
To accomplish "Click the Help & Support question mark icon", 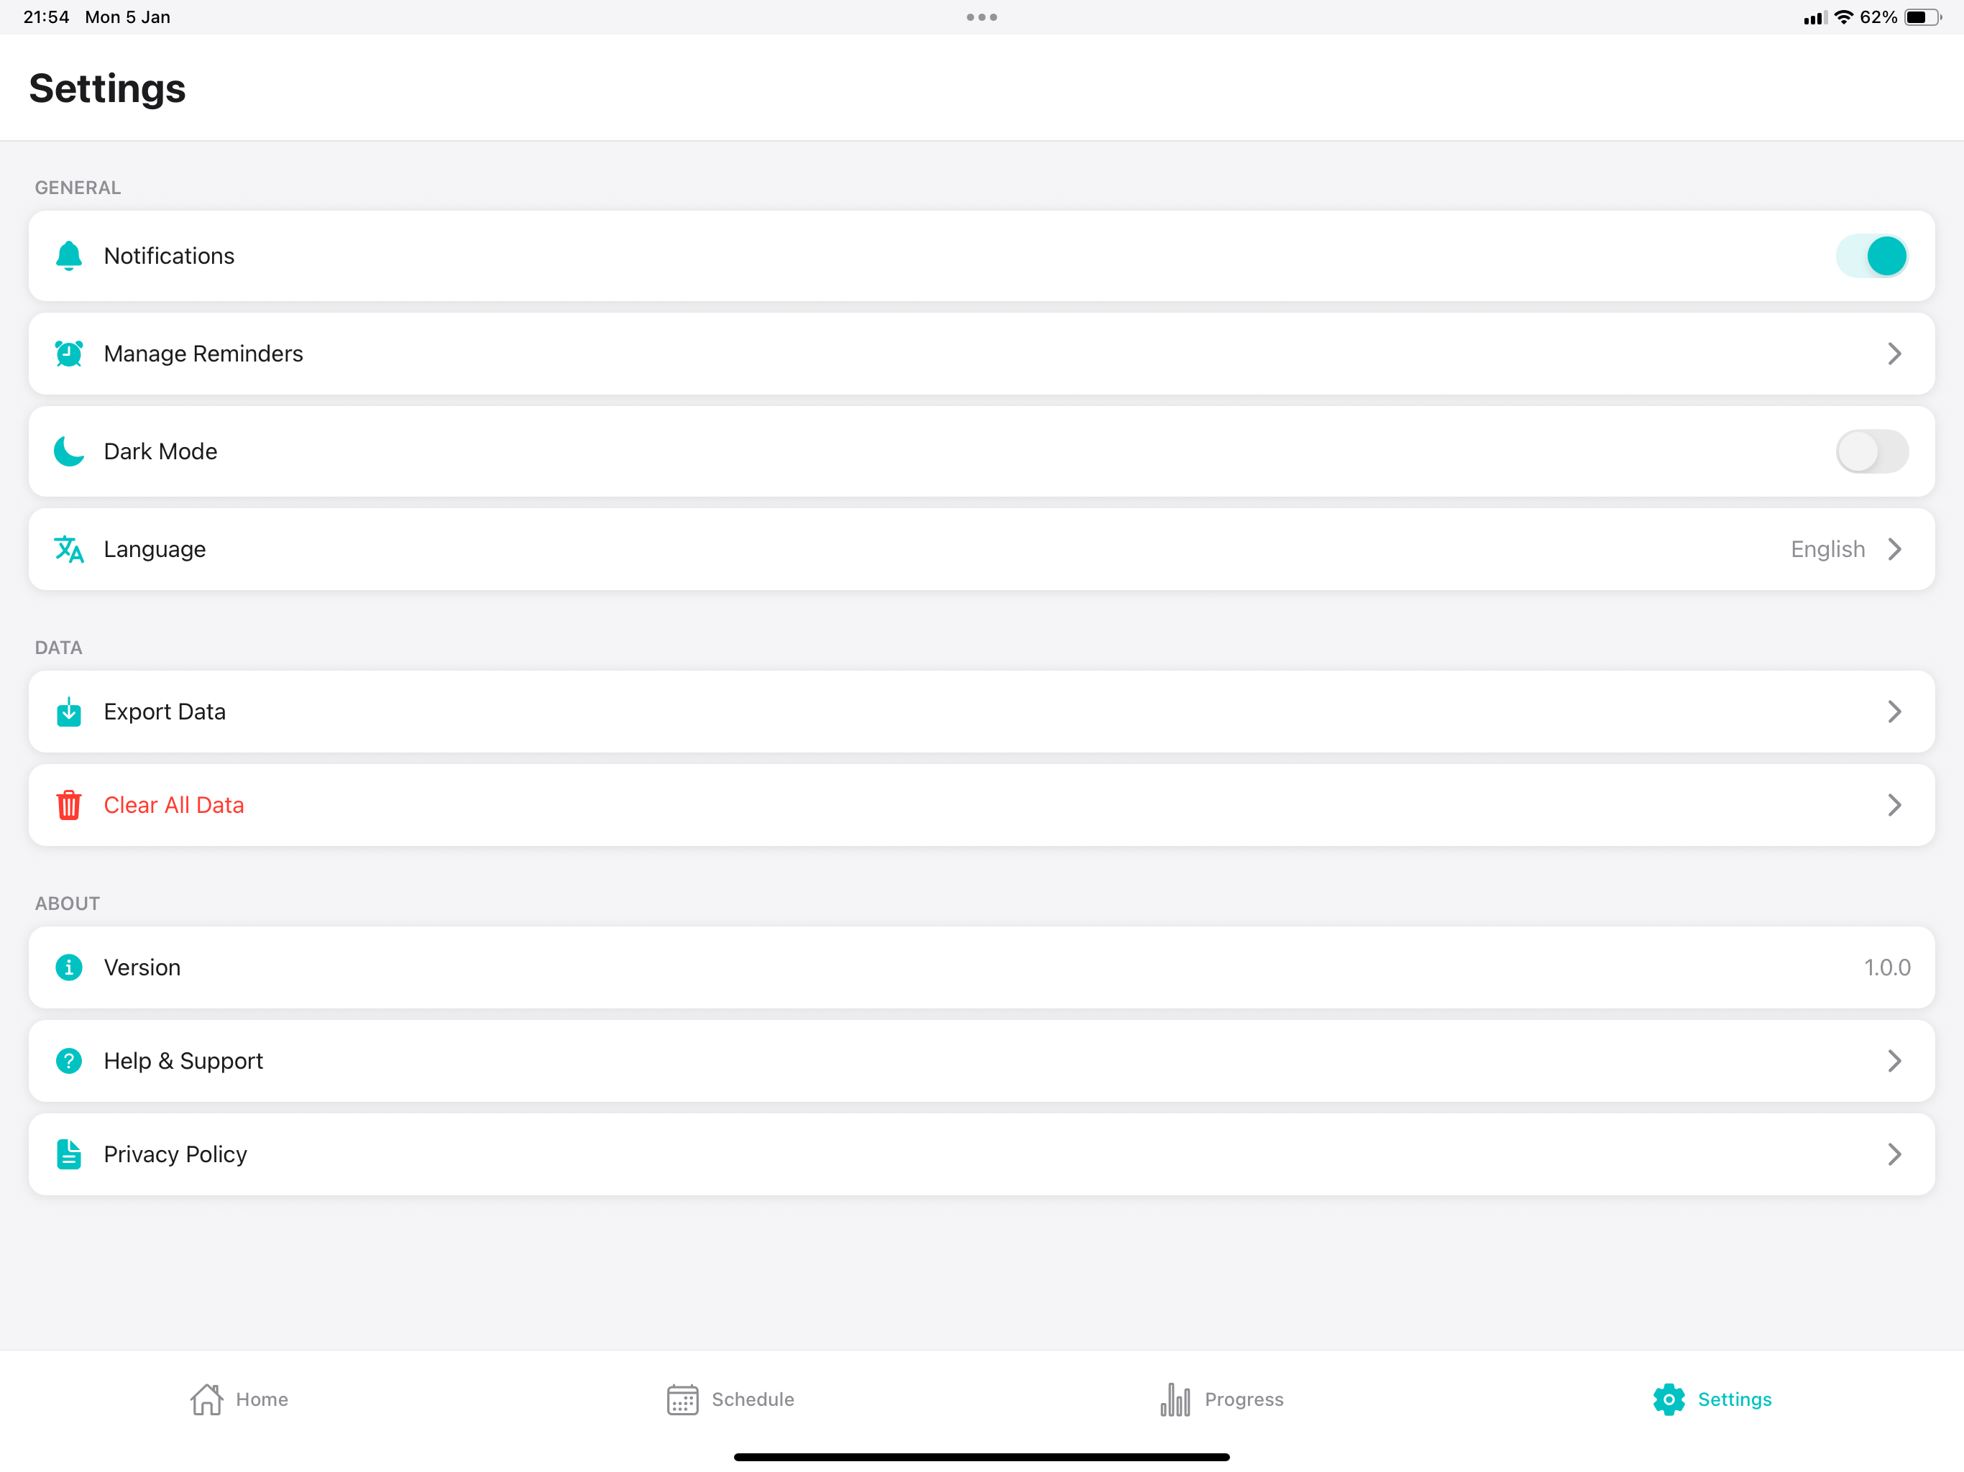I will pos(68,1061).
